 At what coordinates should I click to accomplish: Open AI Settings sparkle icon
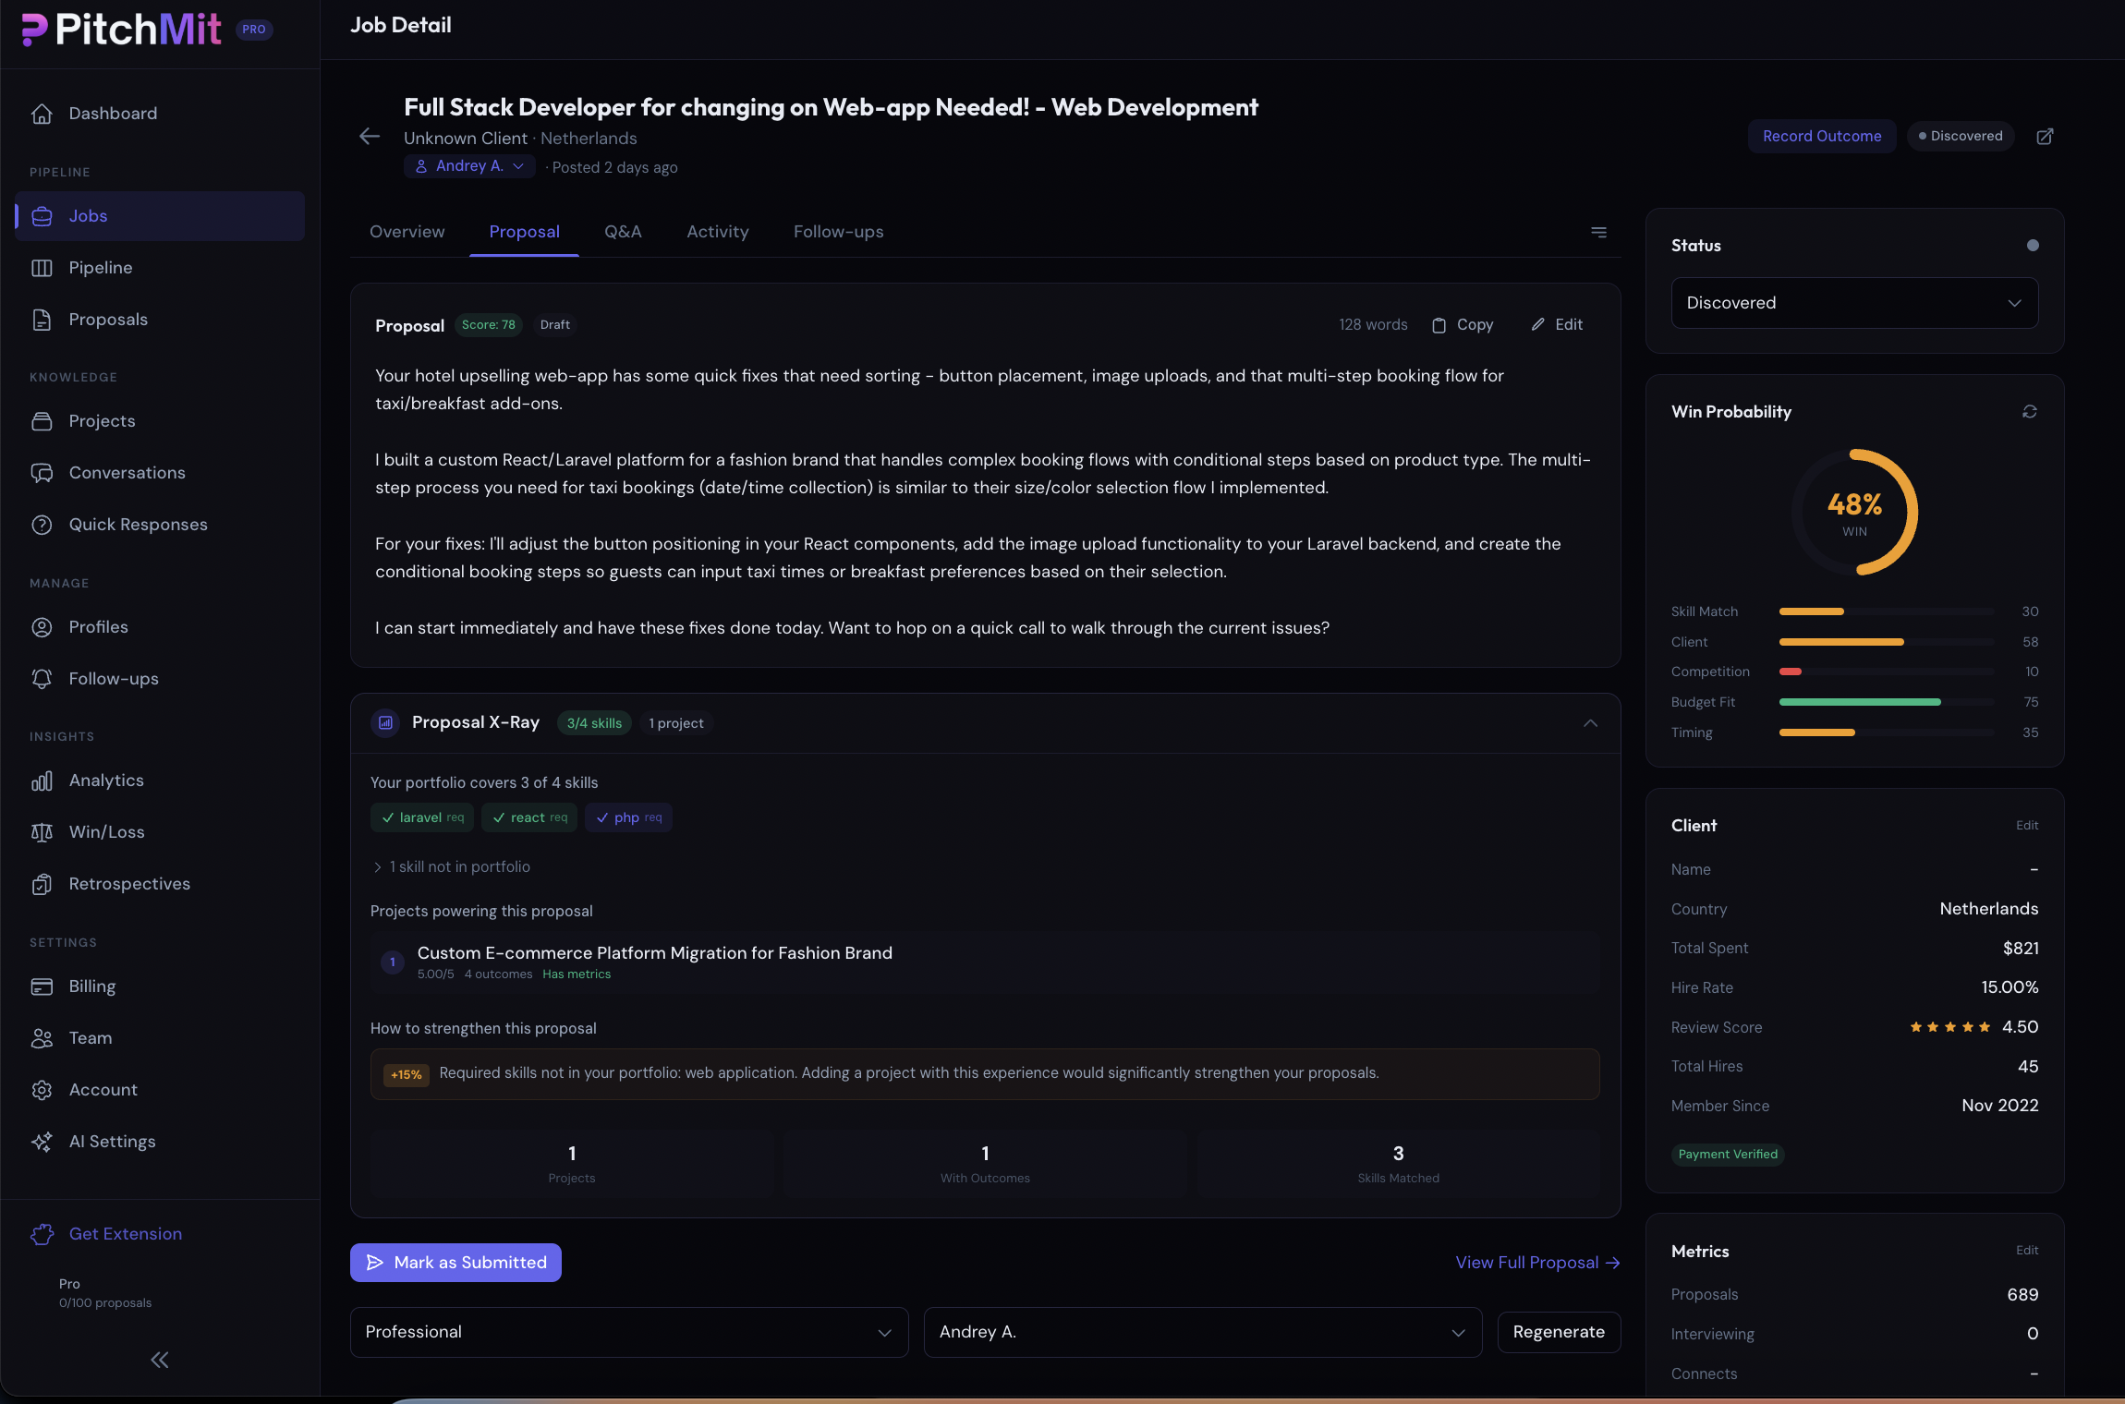42,1142
